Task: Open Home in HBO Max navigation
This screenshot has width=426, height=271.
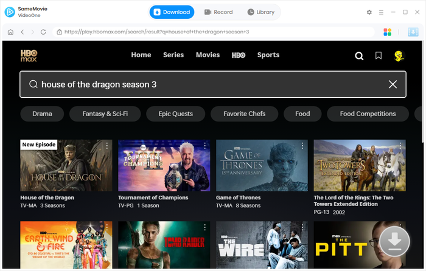Action: [x=141, y=55]
